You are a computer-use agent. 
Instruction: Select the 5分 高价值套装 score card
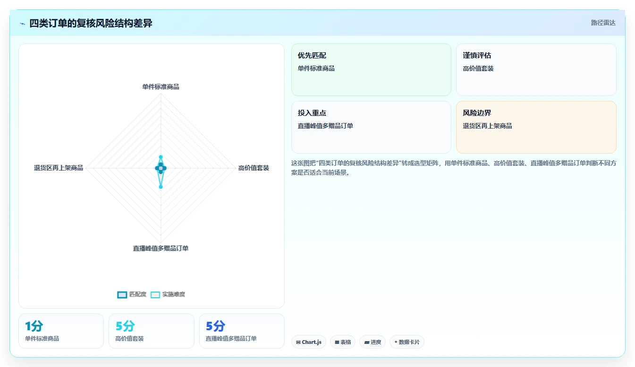click(x=151, y=331)
